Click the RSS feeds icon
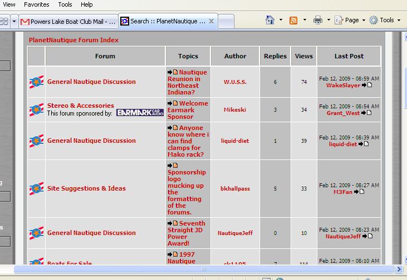The image size is (407, 280). point(293,20)
